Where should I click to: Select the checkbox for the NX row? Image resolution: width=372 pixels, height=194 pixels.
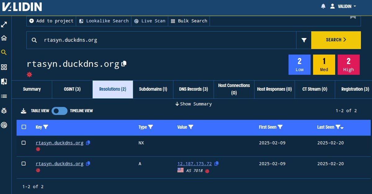(x=24, y=143)
